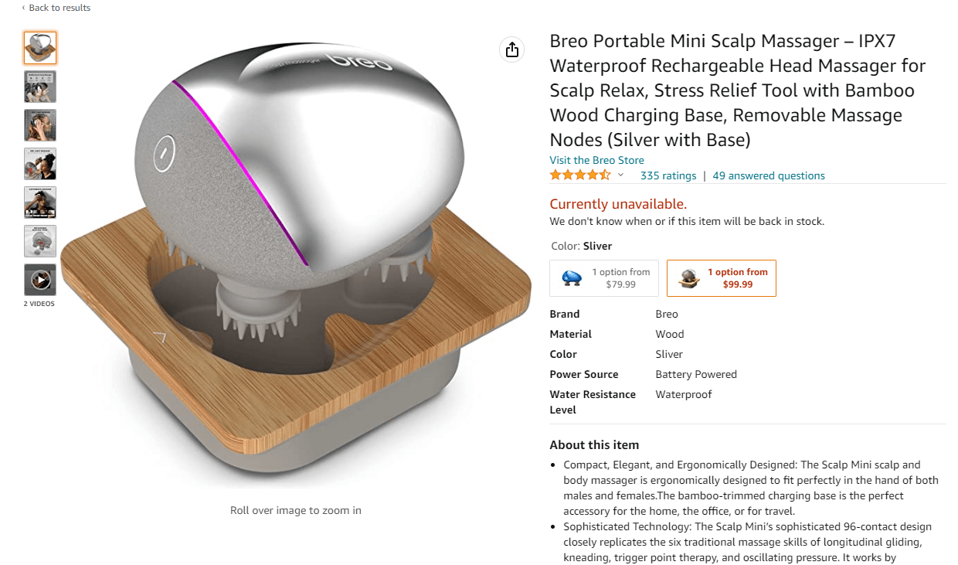Click the Back to results link text
Screen dimensions: 958x565
point(59,8)
